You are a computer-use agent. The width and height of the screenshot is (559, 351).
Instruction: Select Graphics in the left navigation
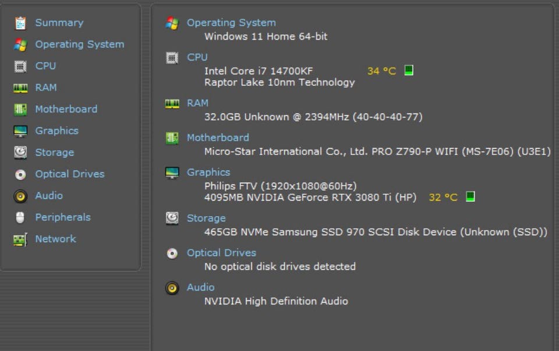56,131
